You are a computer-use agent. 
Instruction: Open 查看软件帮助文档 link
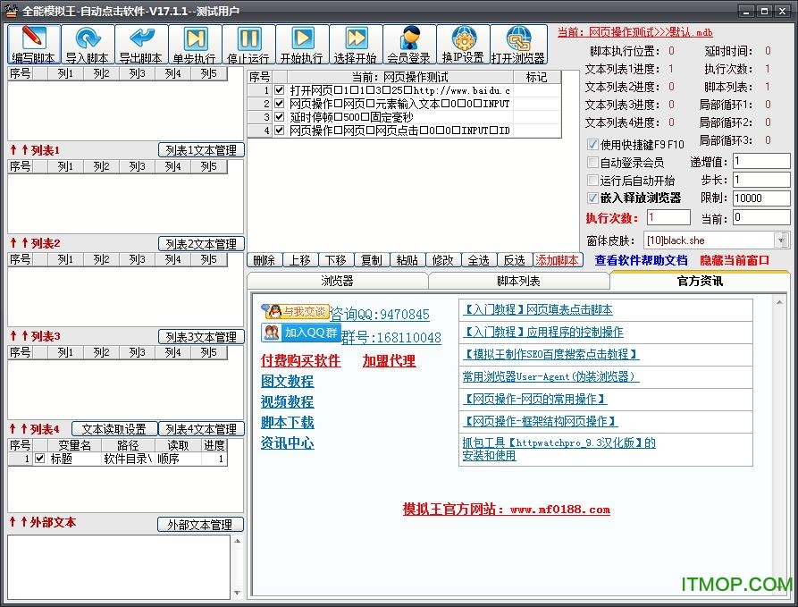[x=641, y=260]
